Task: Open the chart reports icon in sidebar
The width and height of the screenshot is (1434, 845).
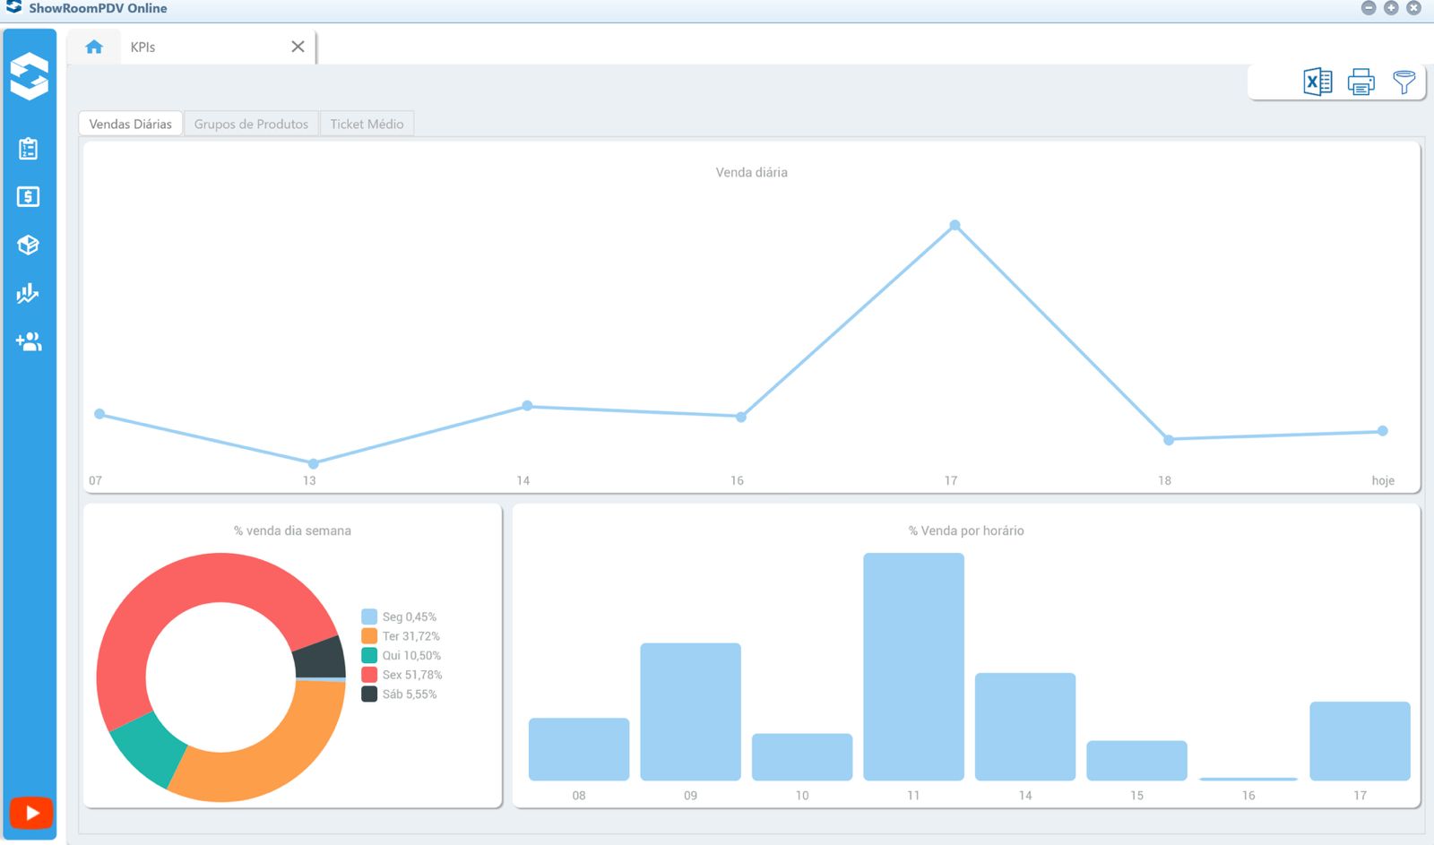Action: pos(29,293)
